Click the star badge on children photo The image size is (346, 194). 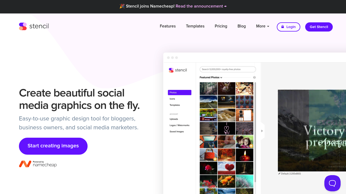point(251,146)
